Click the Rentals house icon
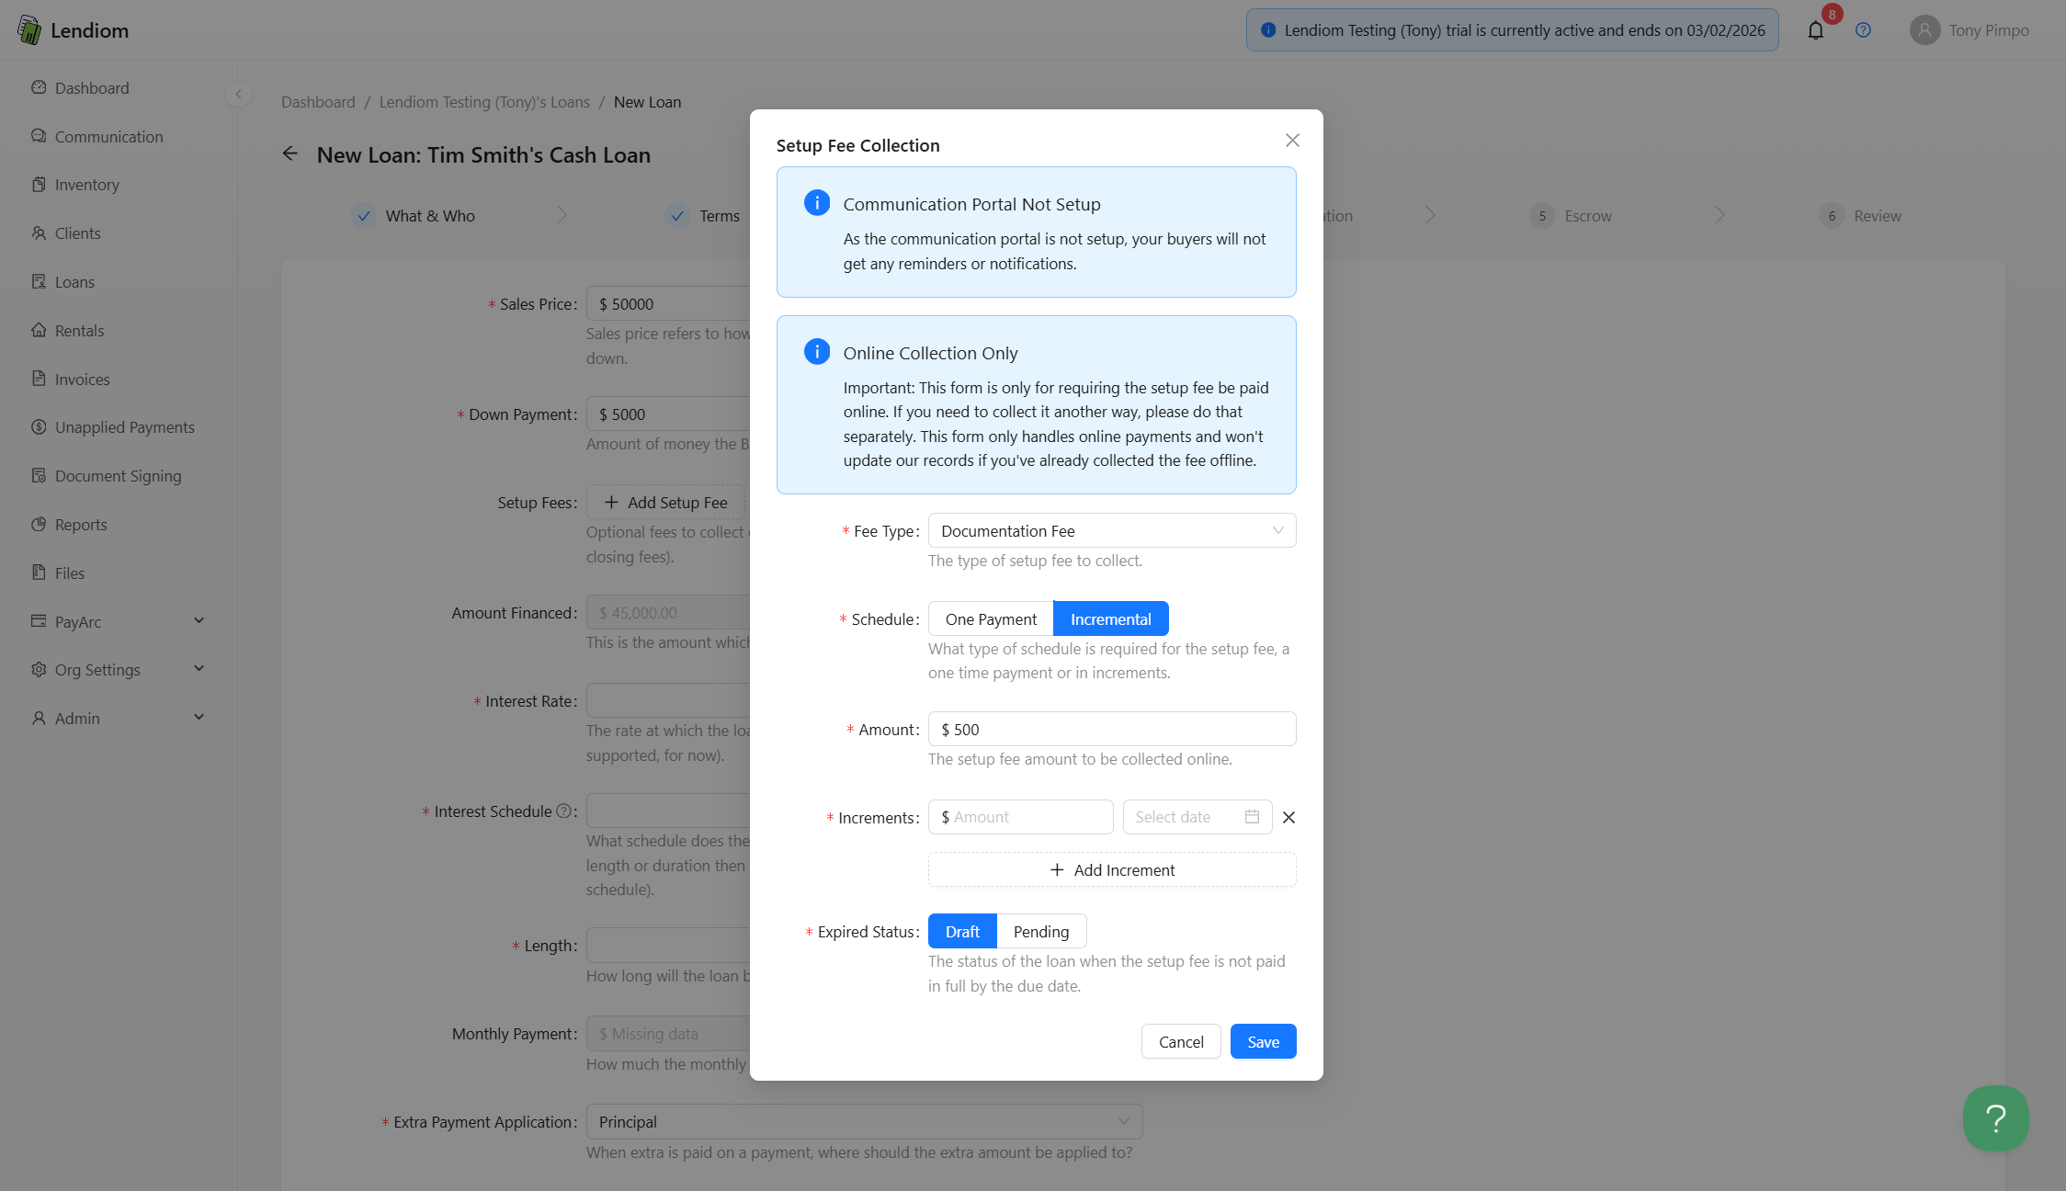 [x=39, y=330]
